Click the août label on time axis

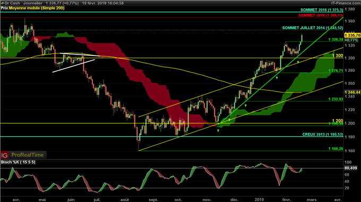pos(125,200)
